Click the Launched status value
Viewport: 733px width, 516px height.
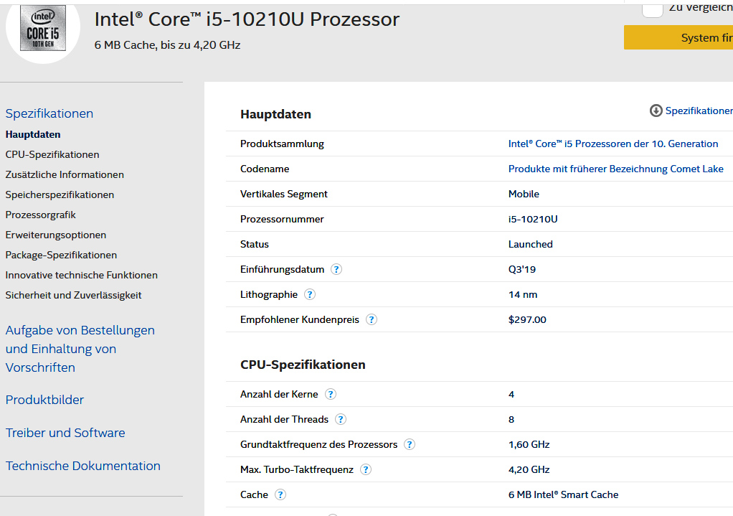point(530,245)
